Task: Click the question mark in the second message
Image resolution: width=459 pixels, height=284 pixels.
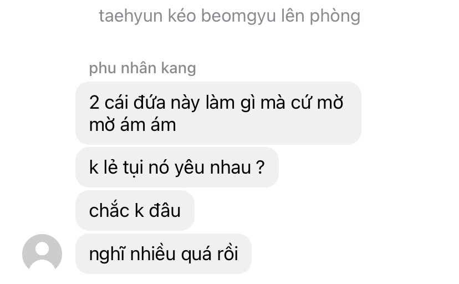Action: tap(260, 167)
